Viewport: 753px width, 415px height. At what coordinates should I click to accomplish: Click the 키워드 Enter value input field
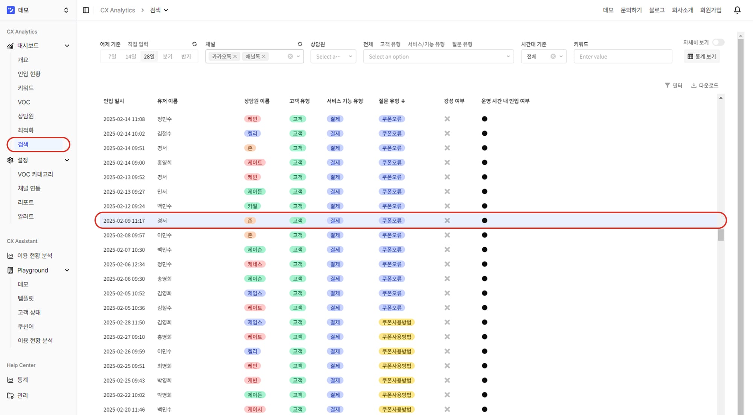(x=622, y=56)
